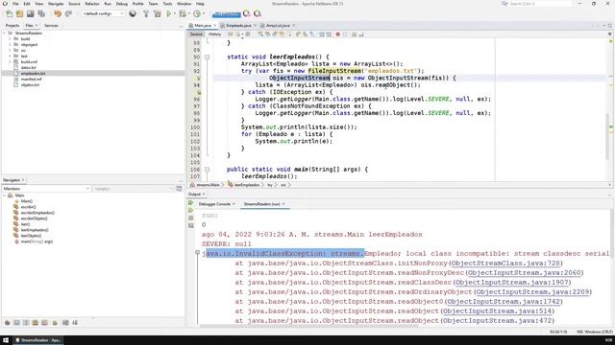Screen dimensions: 615x345
Task: Click the Debug Project toolbar icon
Action: tap(182, 13)
